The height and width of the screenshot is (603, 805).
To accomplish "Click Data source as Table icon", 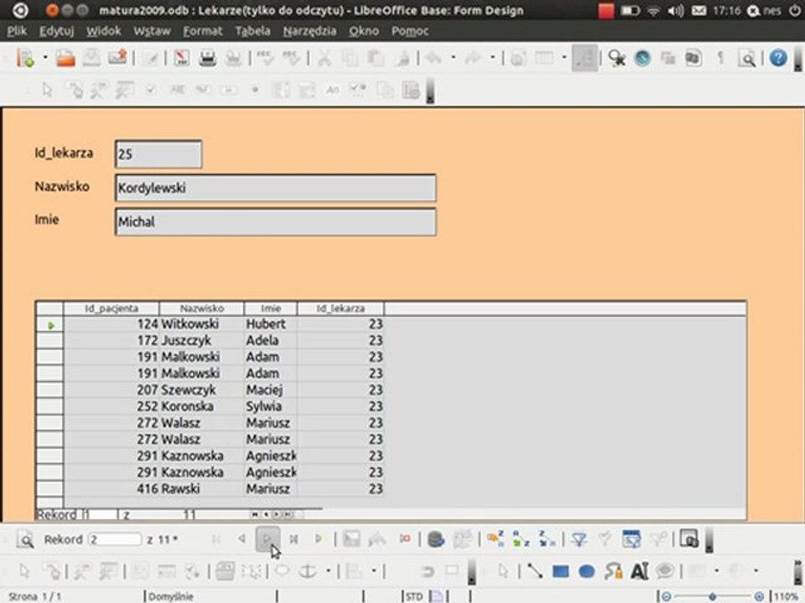I will click(689, 539).
